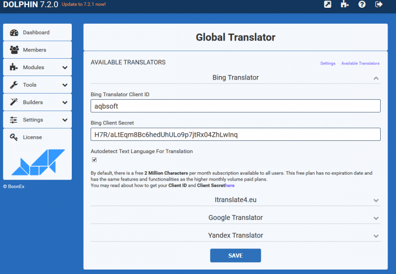This screenshot has width=396, height=274.
Task: Click the '2 Million Characters' bold text
Action: pos(166,173)
